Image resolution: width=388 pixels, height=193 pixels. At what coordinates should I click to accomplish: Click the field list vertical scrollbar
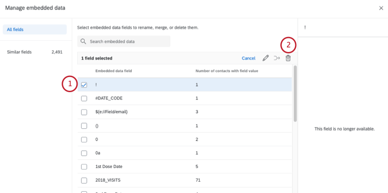pyautogui.click(x=295, y=94)
